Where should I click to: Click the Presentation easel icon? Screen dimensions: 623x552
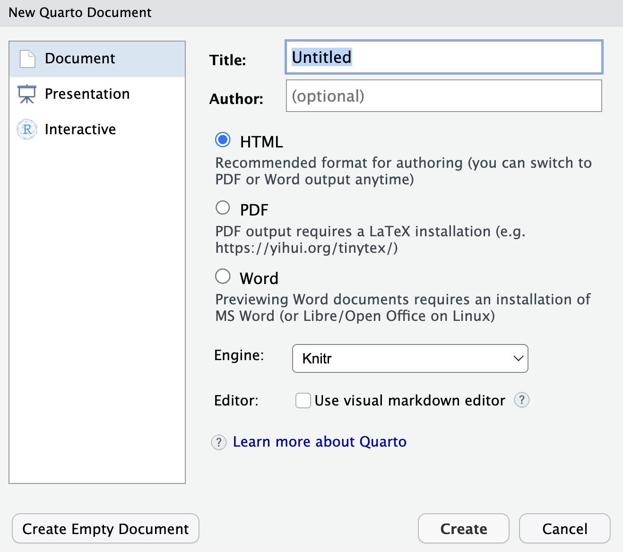tap(27, 94)
